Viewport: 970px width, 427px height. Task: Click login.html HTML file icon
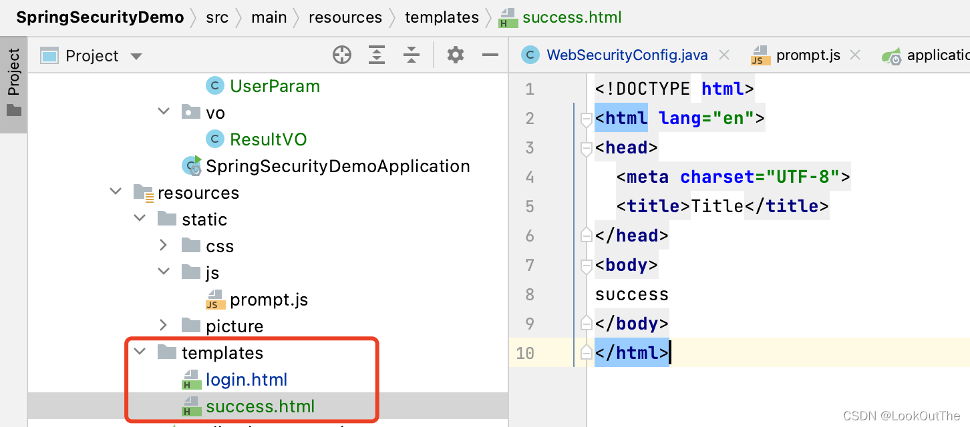pyautogui.click(x=191, y=380)
